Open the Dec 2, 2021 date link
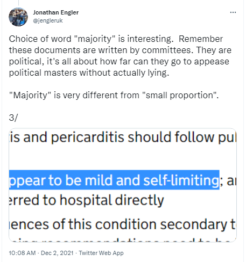Viewport: 246px width, 262px height. coord(57,253)
